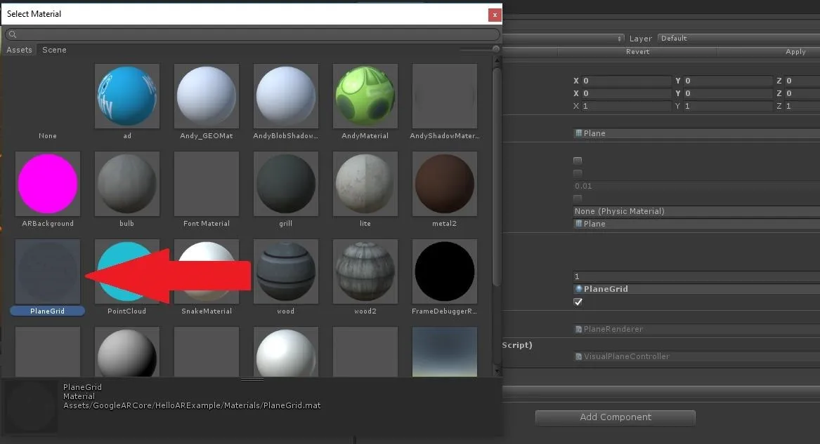Click the PlaneGrid preview icon at bottom
Viewport: 820px width, 444px height.
[32, 407]
